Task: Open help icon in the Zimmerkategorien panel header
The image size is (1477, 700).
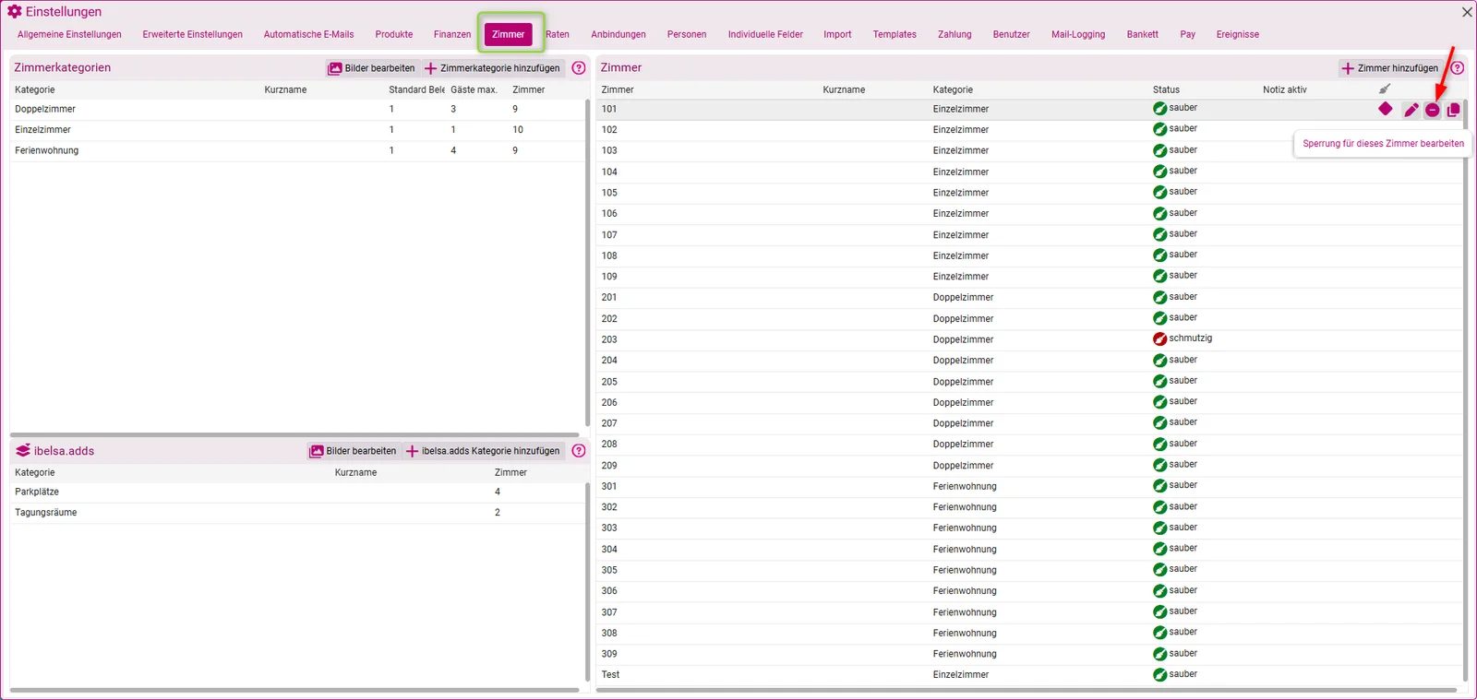Action: tap(579, 67)
